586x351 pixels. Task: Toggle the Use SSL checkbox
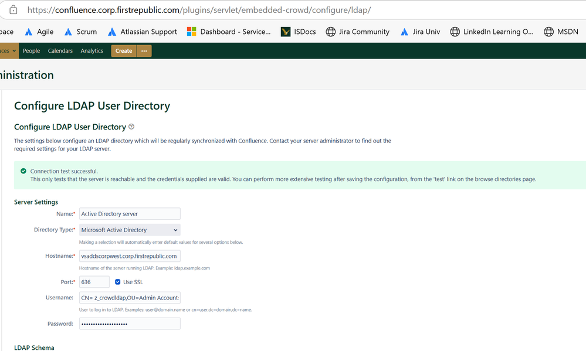point(118,282)
